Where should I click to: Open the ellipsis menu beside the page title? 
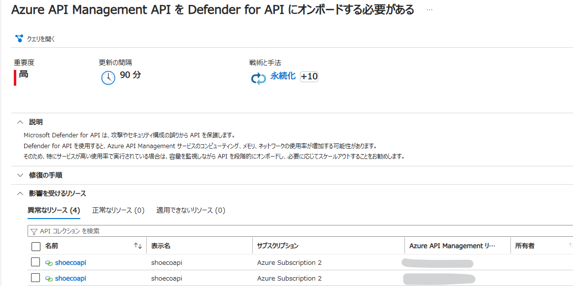click(x=430, y=10)
